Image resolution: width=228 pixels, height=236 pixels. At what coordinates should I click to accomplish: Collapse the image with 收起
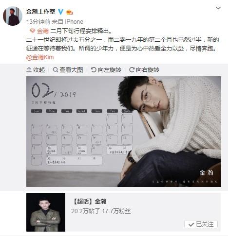[x=36, y=70]
